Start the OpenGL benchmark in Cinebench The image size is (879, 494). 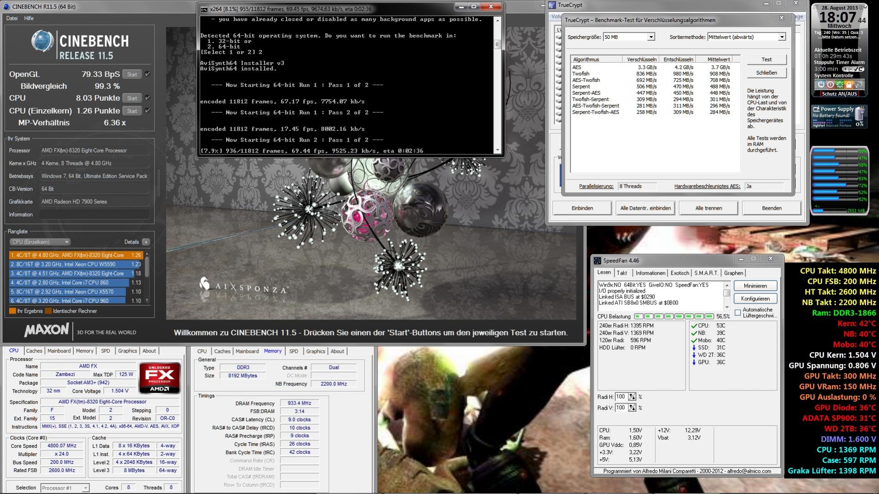132,74
